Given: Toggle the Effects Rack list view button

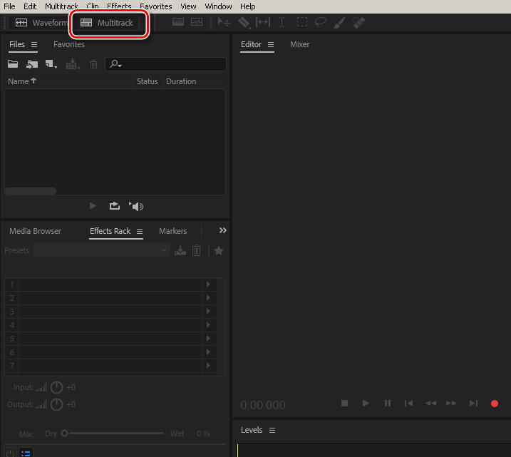Looking at the screenshot, I should pos(26,453).
